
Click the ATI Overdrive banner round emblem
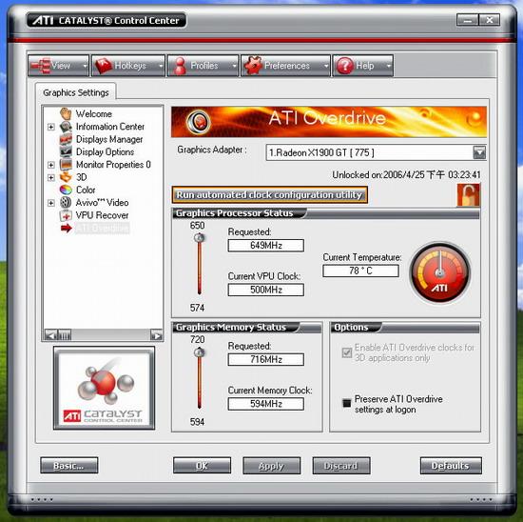[x=199, y=122]
